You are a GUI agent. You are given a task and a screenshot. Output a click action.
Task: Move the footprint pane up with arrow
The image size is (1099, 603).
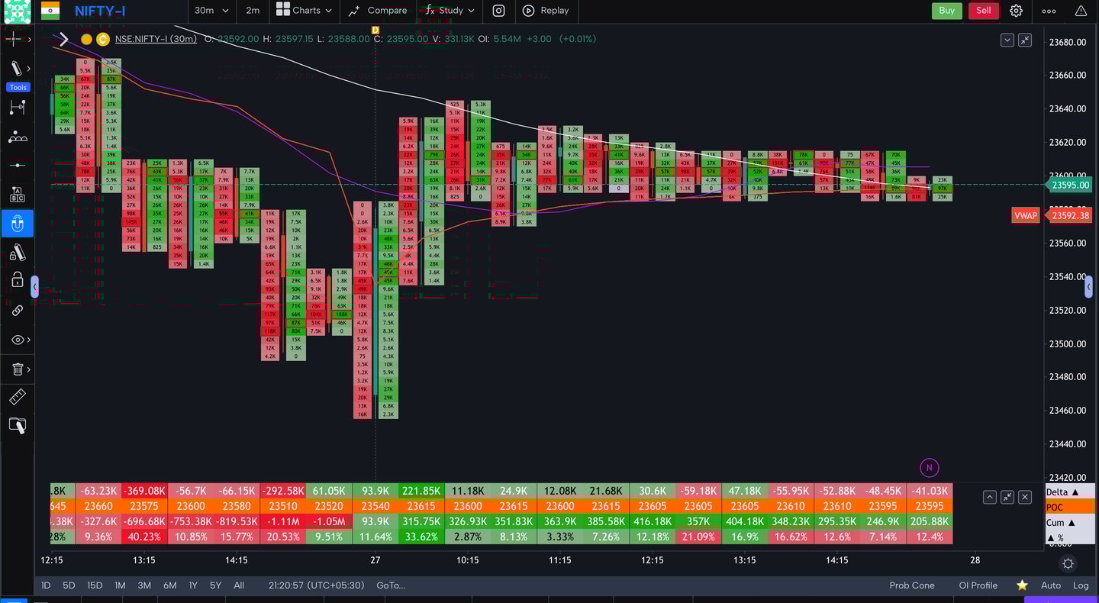pos(989,497)
